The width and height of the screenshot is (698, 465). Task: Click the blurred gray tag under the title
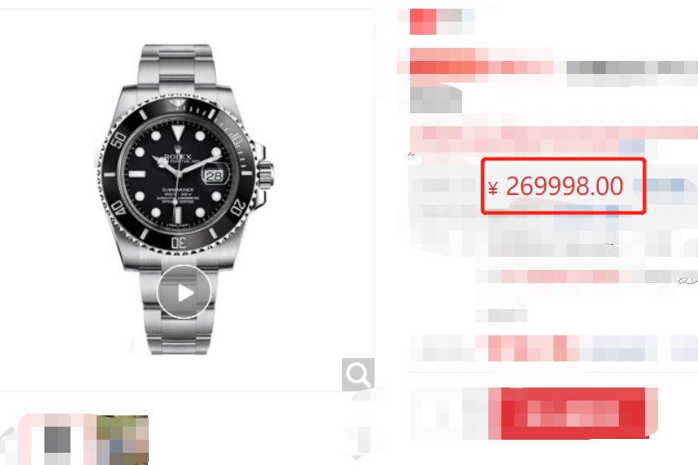pos(435,100)
